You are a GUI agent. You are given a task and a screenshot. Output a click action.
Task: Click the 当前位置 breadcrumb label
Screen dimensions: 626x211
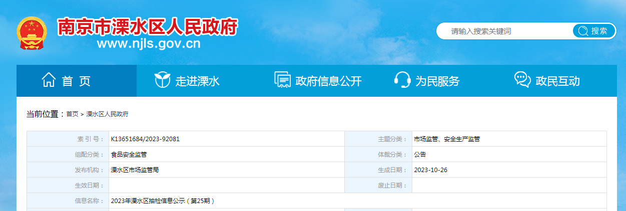[x=45, y=114]
